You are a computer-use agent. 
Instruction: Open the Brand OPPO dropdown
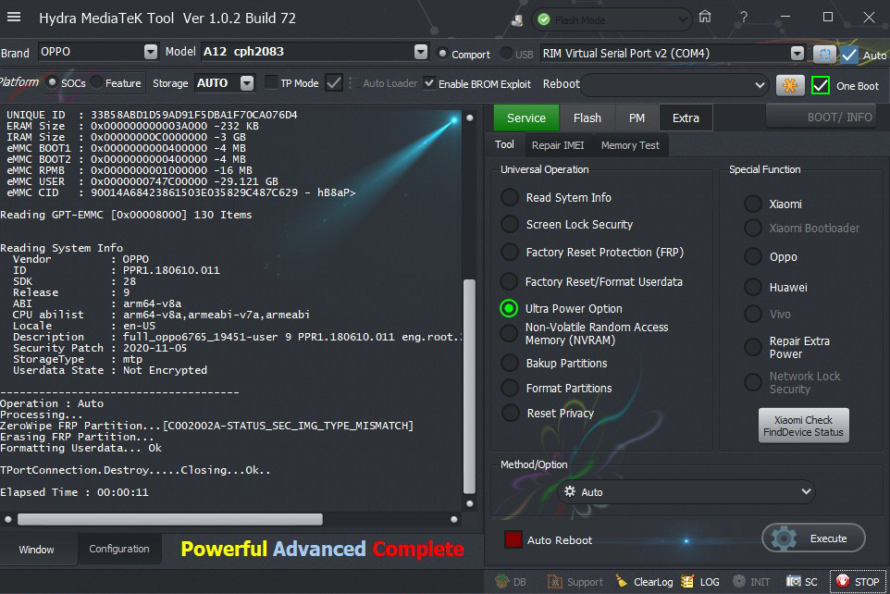[x=151, y=52]
